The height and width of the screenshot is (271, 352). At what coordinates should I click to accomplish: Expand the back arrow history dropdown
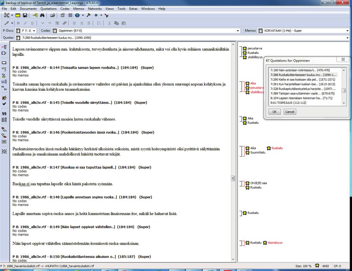pos(101,15)
